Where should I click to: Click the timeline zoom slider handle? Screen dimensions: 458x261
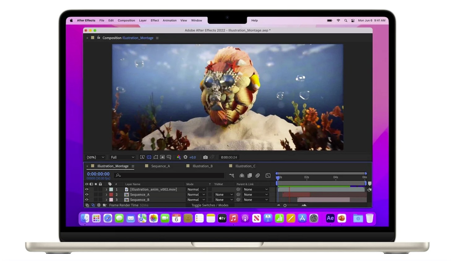tap(285, 205)
